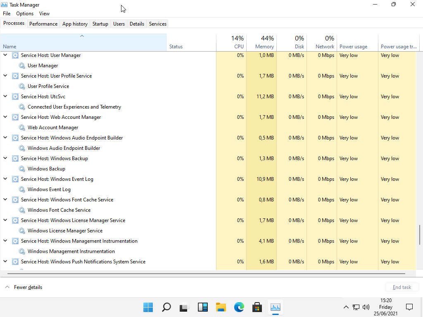Open the Options menu

pyautogui.click(x=25, y=14)
